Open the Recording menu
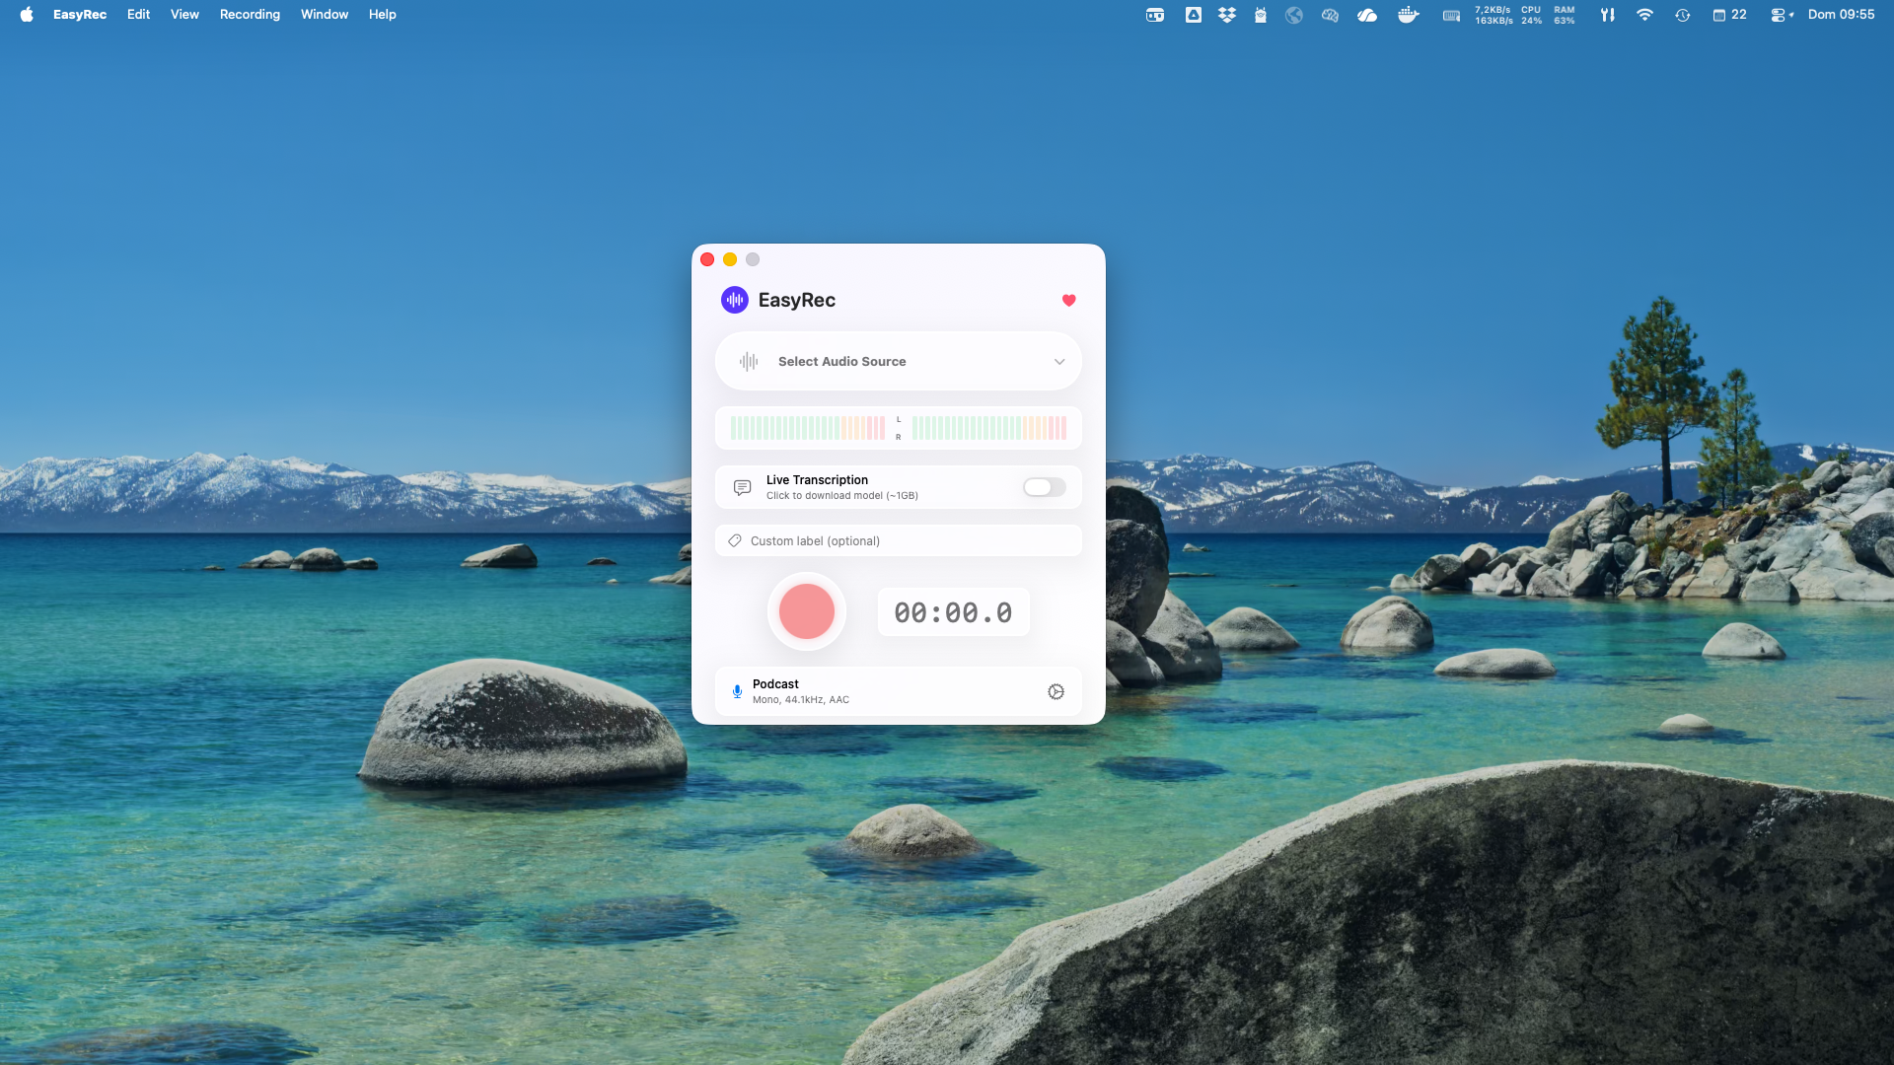Screen dimensions: 1894x1065 (249, 15)
